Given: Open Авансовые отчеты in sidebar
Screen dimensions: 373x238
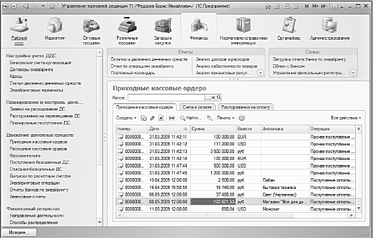Looking at the screenshot, I should 28,197.
